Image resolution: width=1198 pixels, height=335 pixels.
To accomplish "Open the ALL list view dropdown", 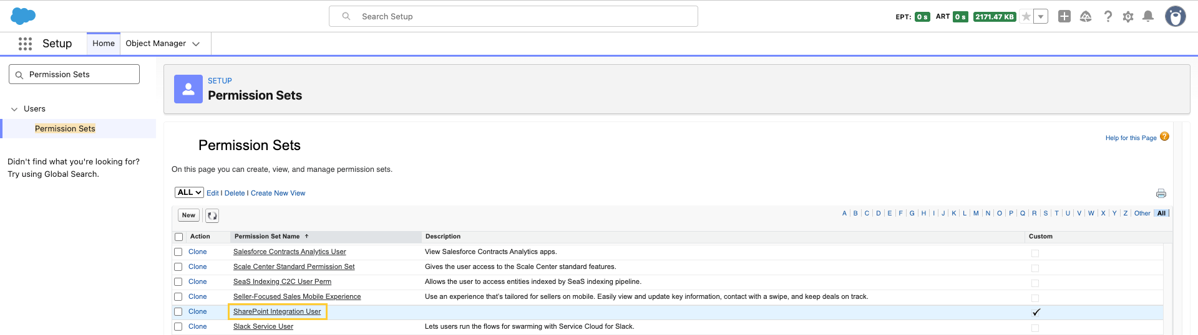I will click(189, 192).
